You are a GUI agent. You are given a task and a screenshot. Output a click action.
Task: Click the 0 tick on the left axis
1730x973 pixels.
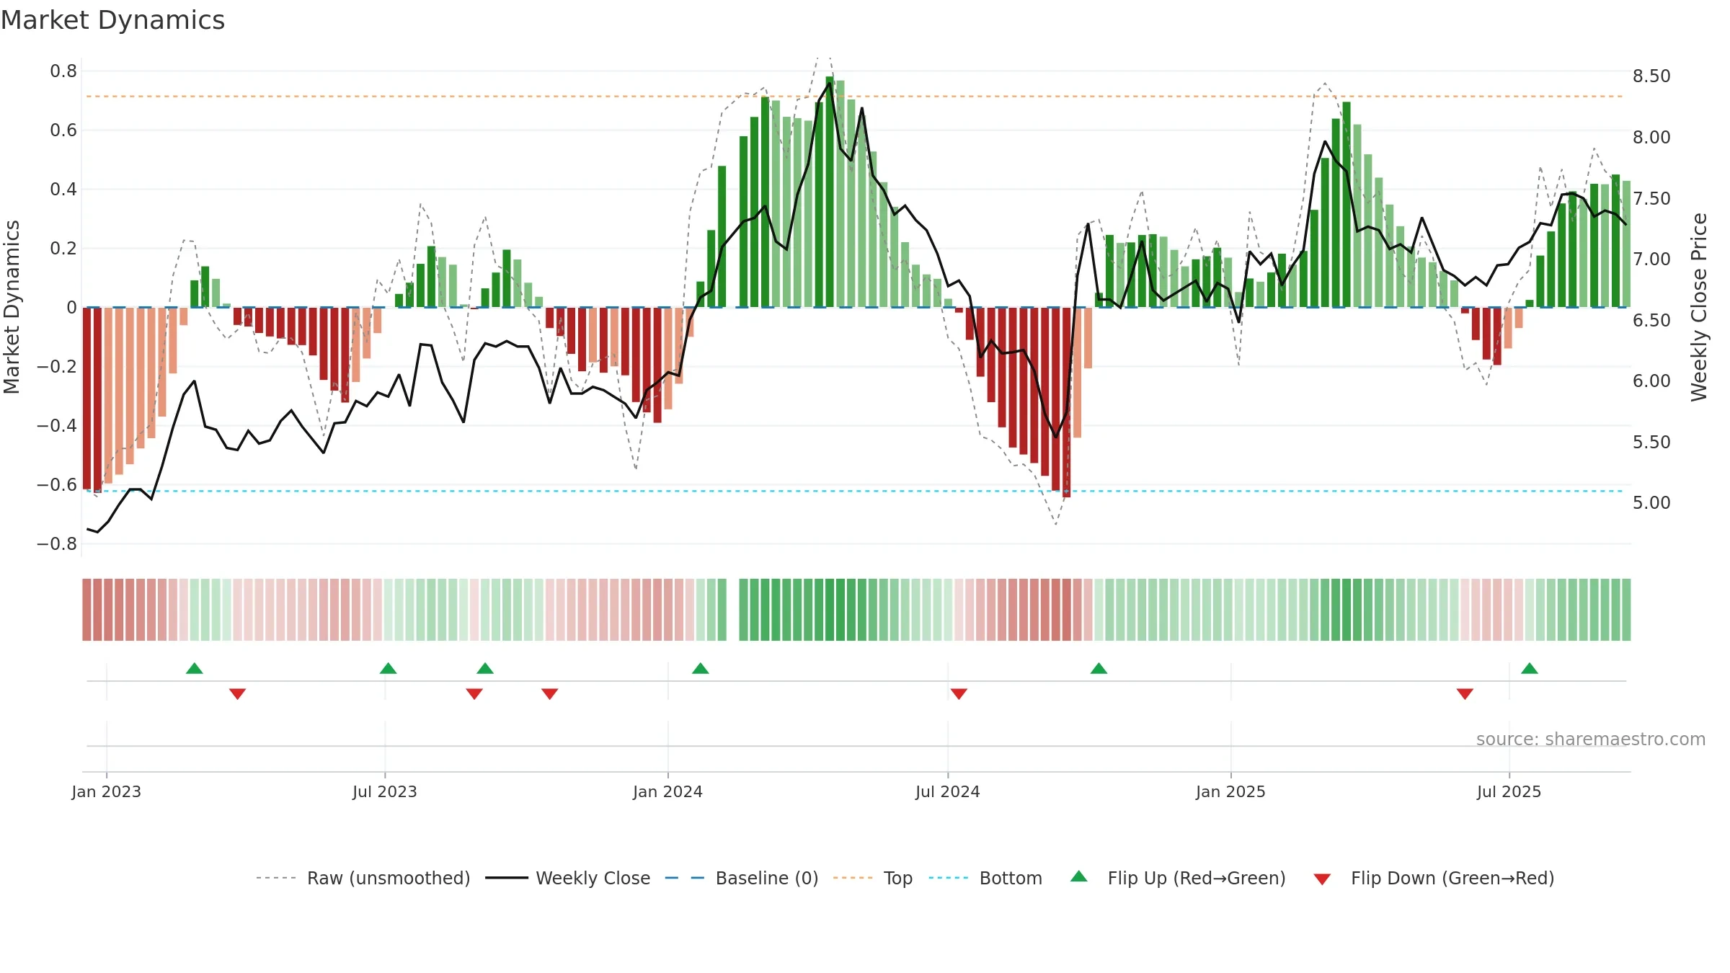71,308
